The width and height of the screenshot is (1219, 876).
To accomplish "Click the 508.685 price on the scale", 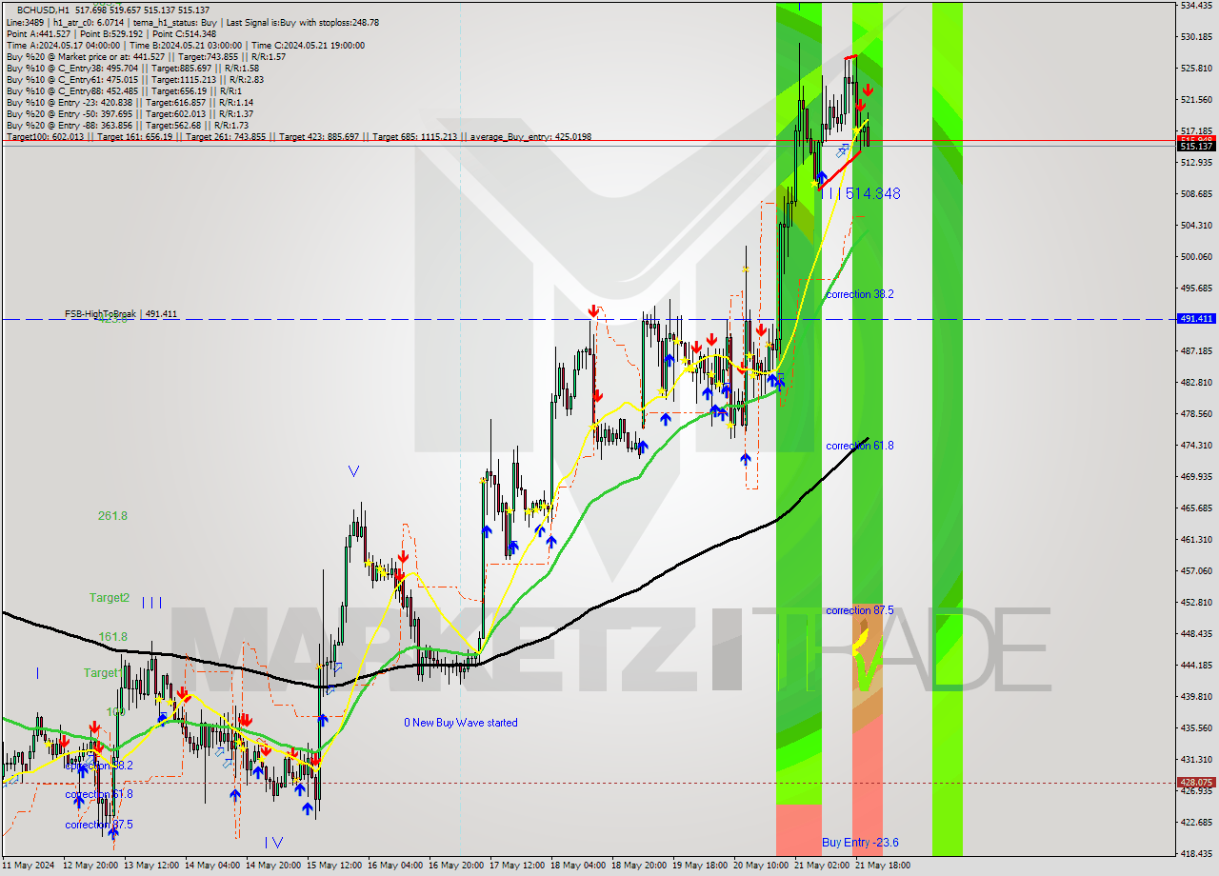I will pyautogui.click(x=1196, y=193).
